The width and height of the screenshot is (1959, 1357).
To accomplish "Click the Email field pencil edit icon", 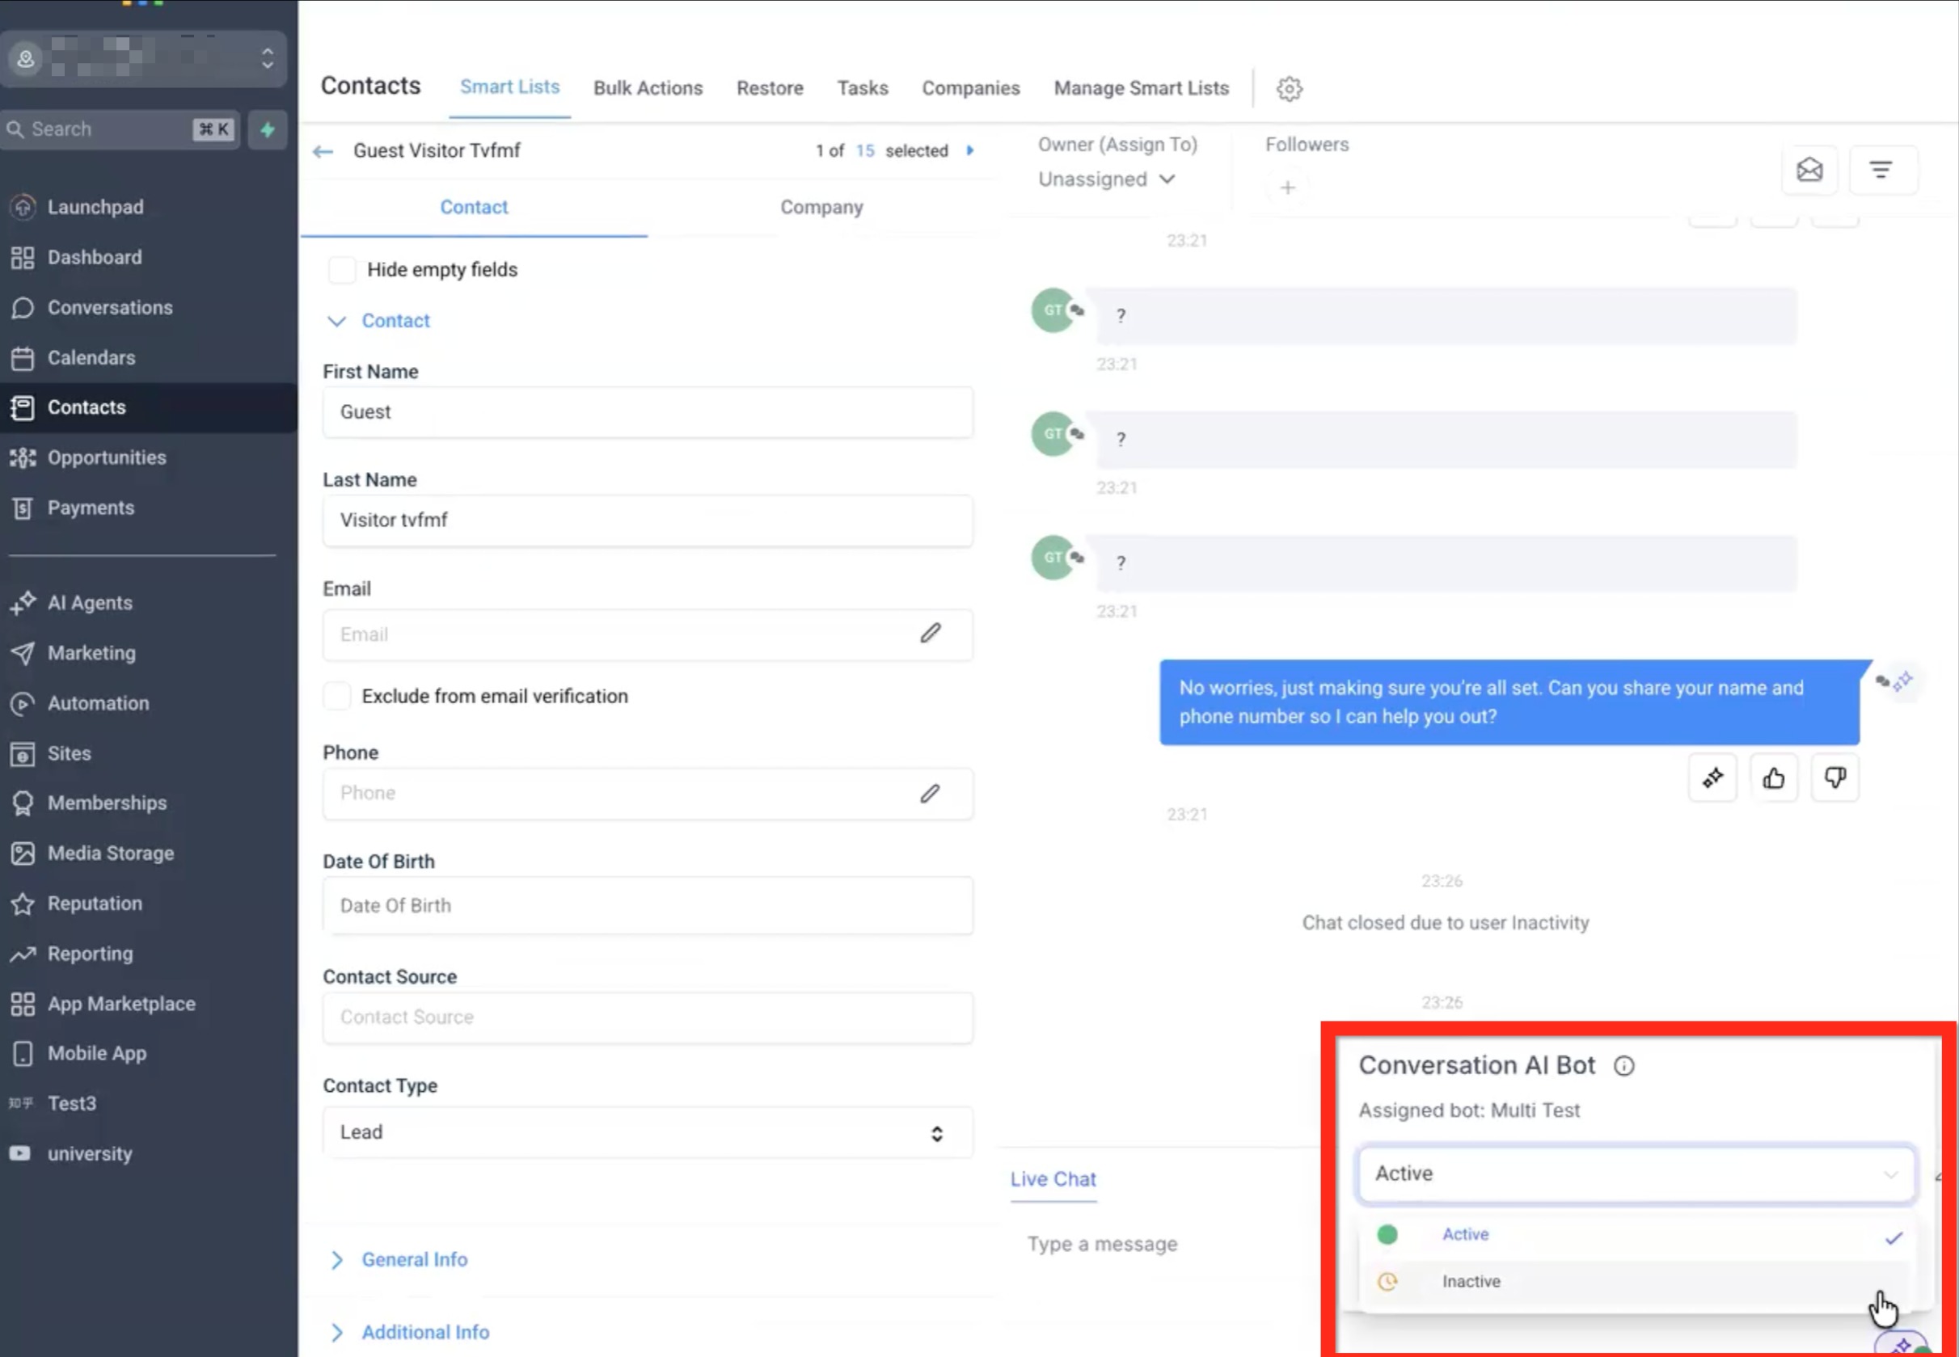I will click(930, 634).
